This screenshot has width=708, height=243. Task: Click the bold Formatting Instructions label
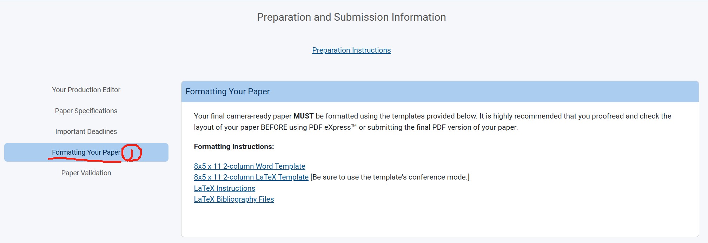[234, 147]
